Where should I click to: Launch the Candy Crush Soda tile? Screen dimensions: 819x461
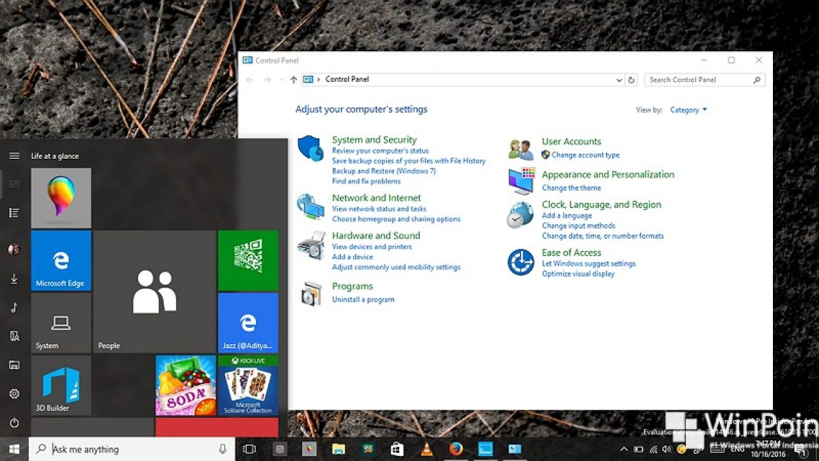coord(186,385)
